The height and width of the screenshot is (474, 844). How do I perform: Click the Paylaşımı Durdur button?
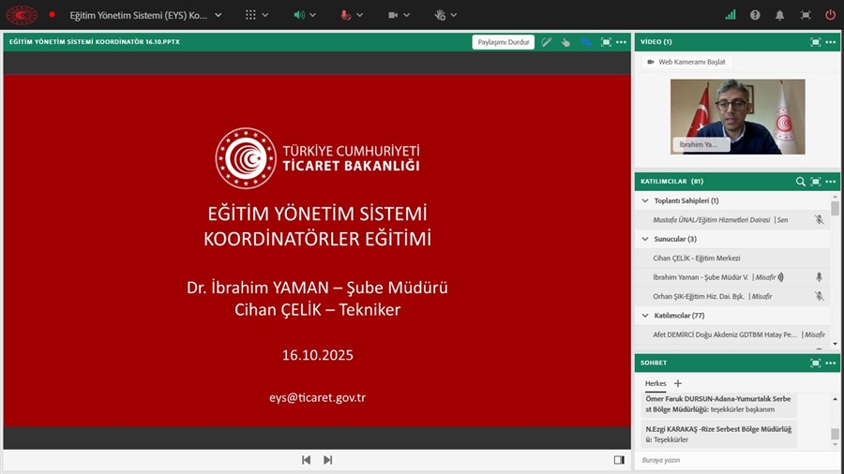coord(504,42)
